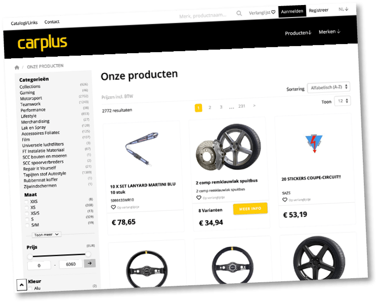Click the Aanmelden button
The height and width of the screenshot is (303, 378).
(x=292, y=11)
